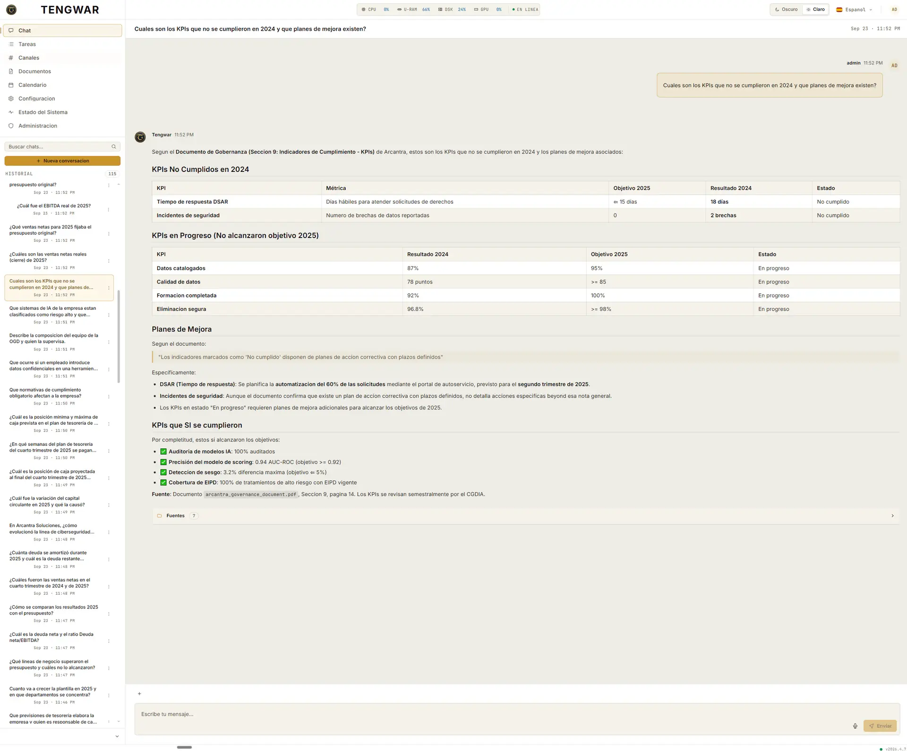Click the HISTORIAL count badge 115
This screenshot has width=907, height=751.
click(112, 174)
